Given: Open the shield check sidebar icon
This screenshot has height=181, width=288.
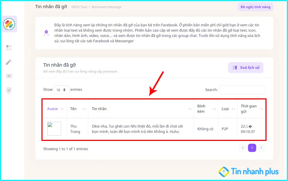Looking at the screenshot, I should pos(9,90).
